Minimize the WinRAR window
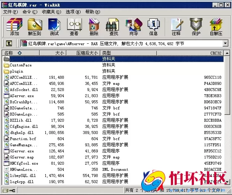The image size is (232, 195). (x=215, y=5)
